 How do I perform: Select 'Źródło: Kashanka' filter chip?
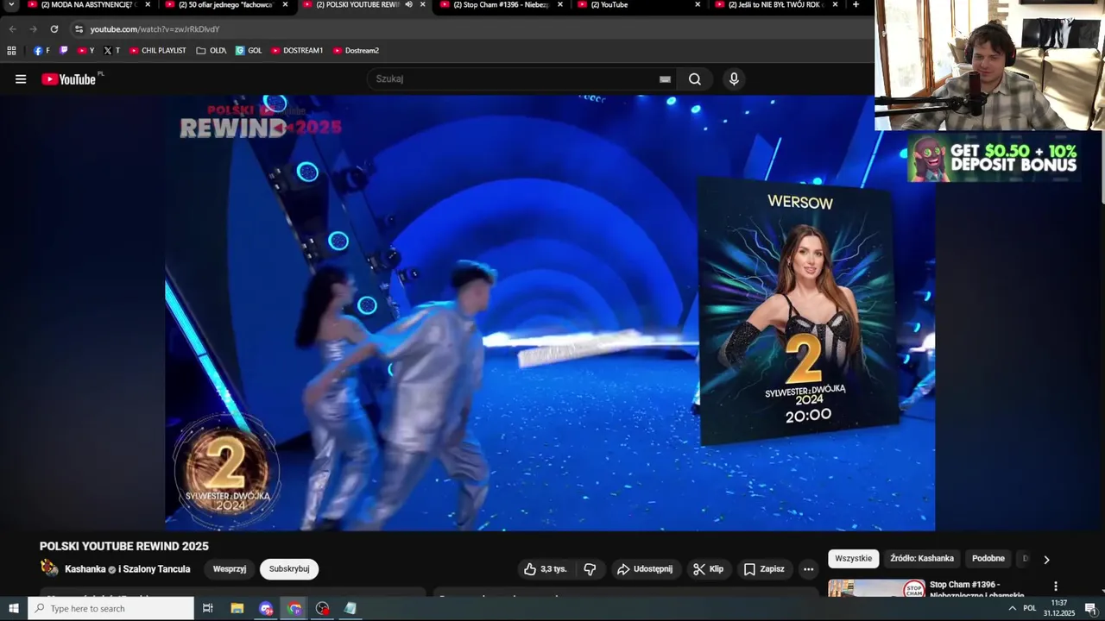pyautogui.click(x=922, y=559)
